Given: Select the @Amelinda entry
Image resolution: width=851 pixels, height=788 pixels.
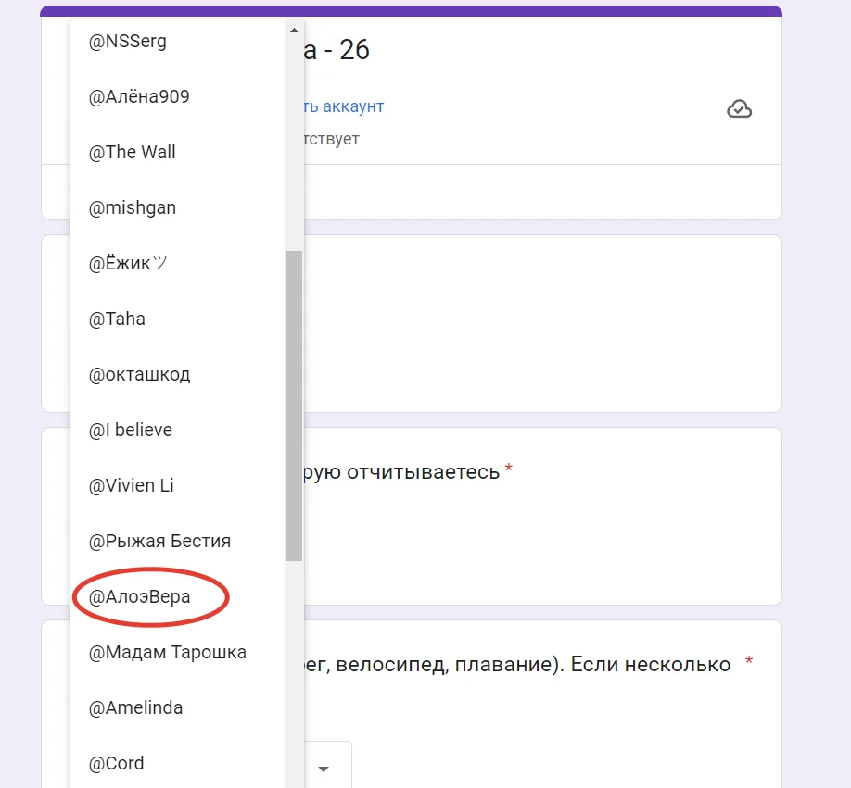Looking at the screenshot, I should coord(136,708).
